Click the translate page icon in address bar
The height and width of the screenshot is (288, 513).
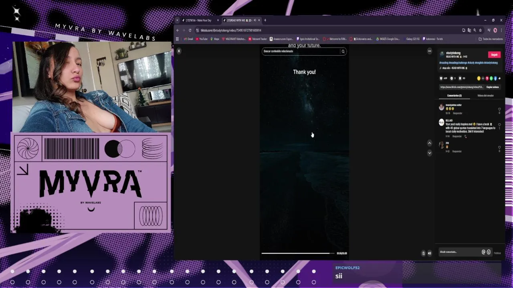click(x=469, y=30)
